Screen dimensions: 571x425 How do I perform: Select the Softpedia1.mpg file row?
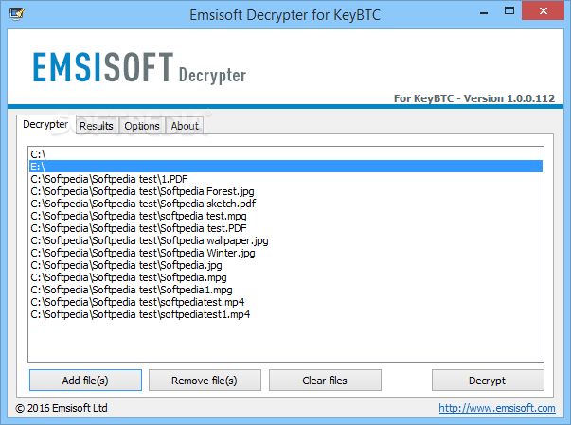[286, 290]
